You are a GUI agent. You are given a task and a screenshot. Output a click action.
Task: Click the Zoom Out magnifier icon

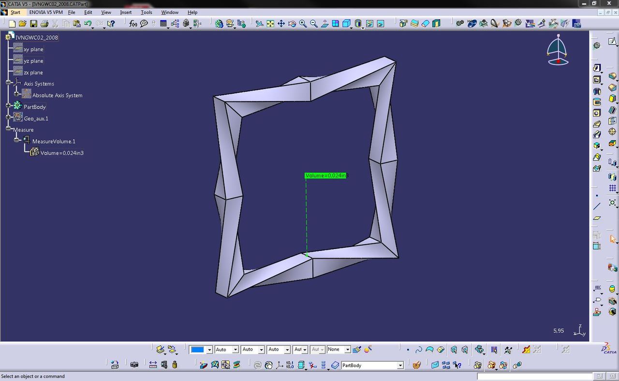pos(314,24)
